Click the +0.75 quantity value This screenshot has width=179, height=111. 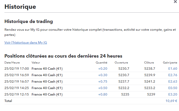click(x=103, y=82)
